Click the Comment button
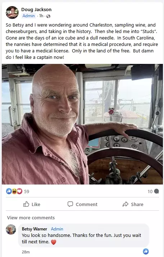The image size is (164, 257). 82,204
